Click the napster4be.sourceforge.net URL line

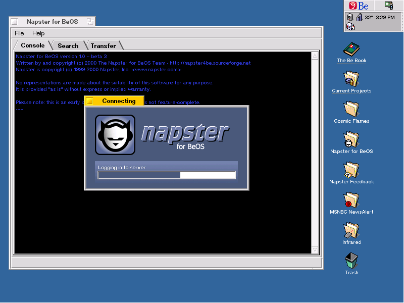(x=133, y=63)
